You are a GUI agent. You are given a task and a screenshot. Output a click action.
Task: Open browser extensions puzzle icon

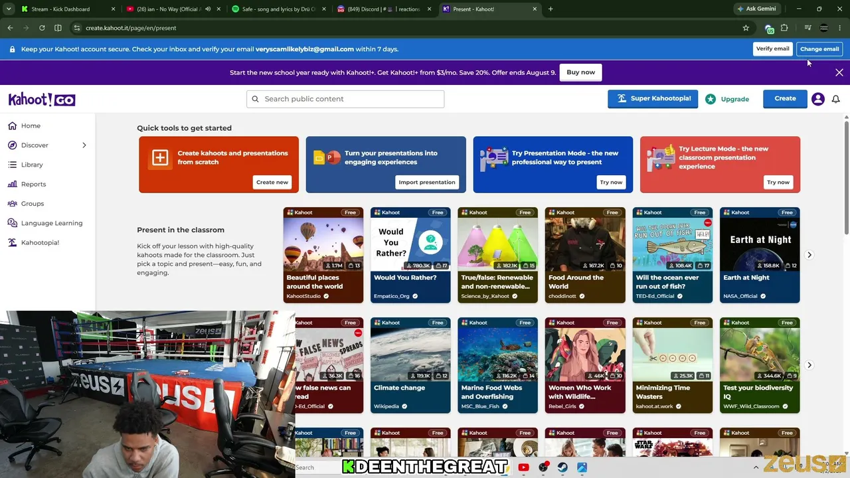pyautogui.click(x=784, y=28)
